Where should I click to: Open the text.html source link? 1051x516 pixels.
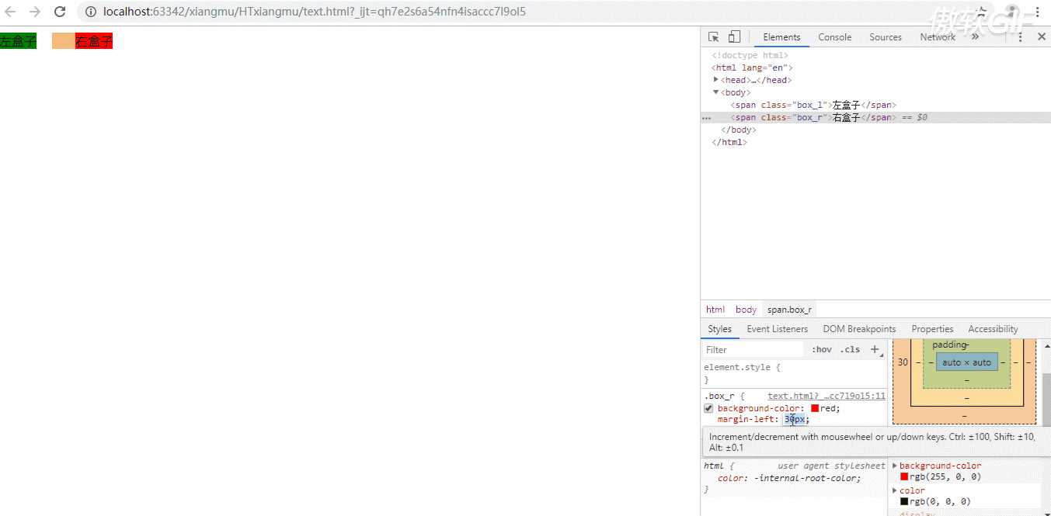pyautogui.click(x=827, y=396)
